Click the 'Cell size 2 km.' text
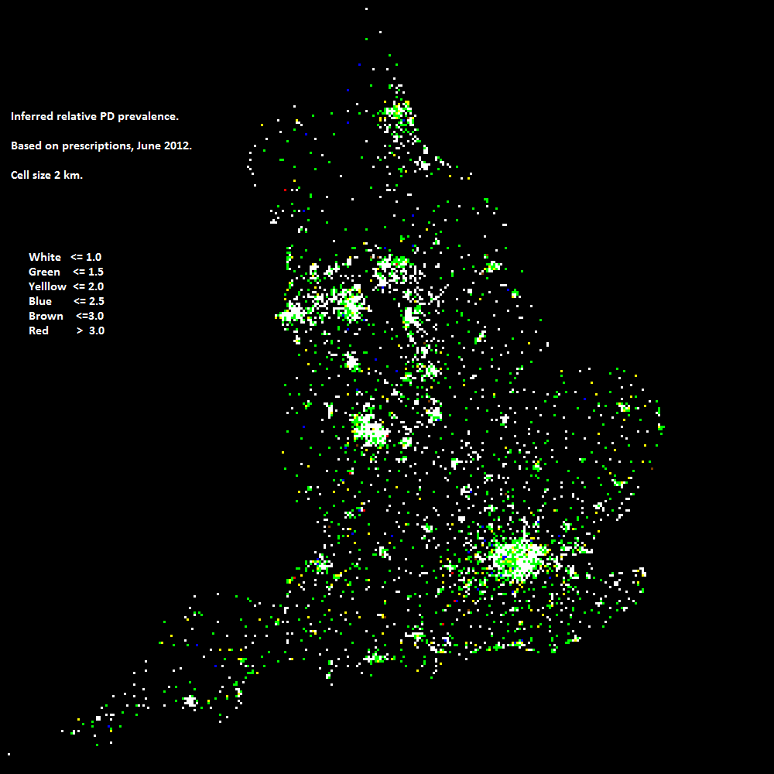Image resolution: width=774 pixels, height=774 pixels. click(46, 176)
